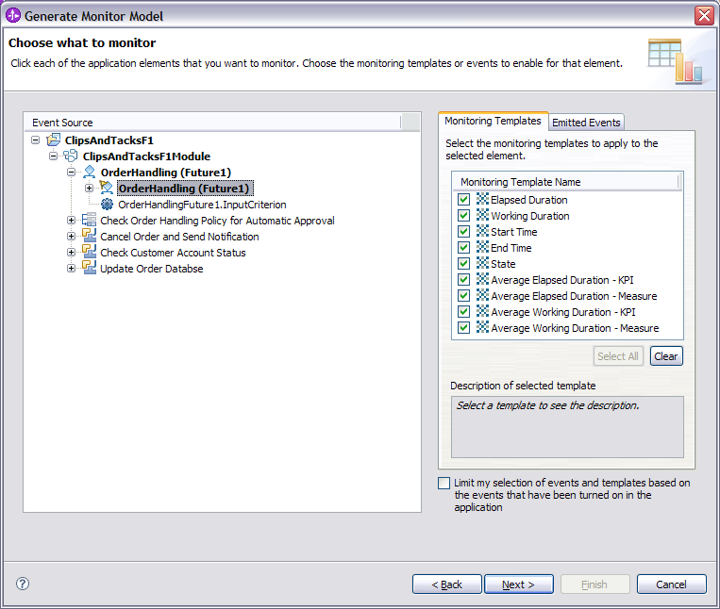Click the State template icon
Screen dimensions: 720x609
pos(482,263)
